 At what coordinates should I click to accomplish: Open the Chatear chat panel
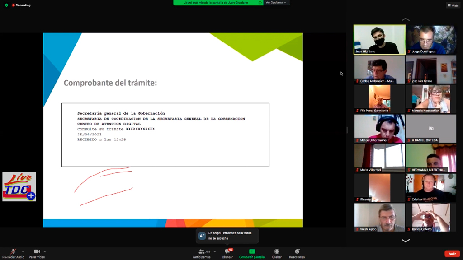(x=227, y=252)
